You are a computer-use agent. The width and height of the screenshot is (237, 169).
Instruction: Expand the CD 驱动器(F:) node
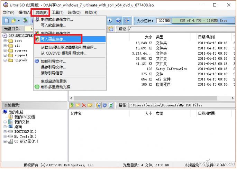click(x=5, y=141)
